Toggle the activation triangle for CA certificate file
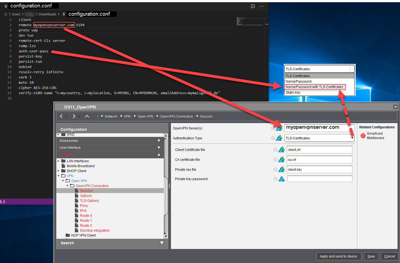This screenshot has width=400, height=263. [x=282, y=159]
